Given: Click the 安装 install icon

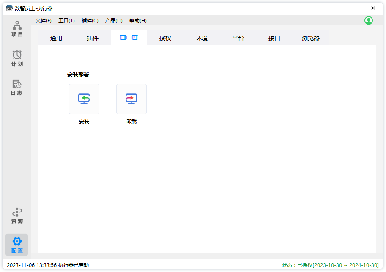Looking at the screenshot, I should (x=84, y=99).
